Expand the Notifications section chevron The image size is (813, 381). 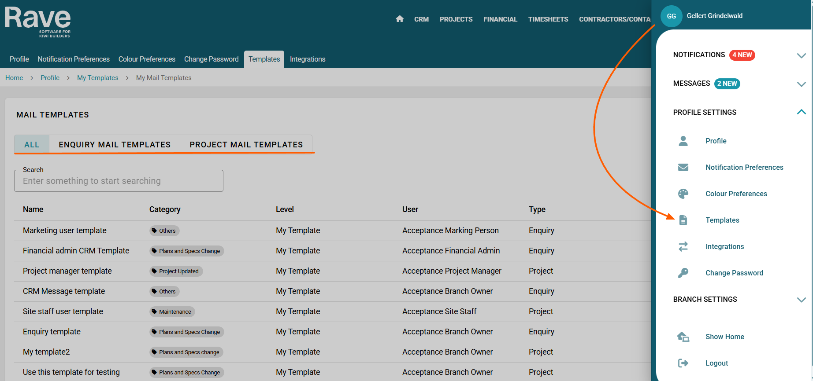point(801,55)
